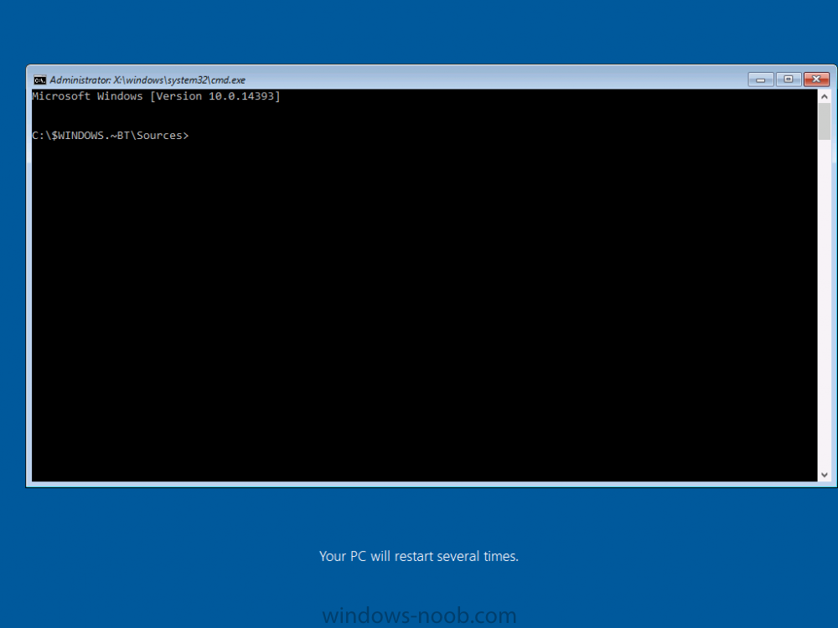Viewport: 838px width, 628px height.
Task: Click the 'Your PC will restart several times.' message
Action: (x=419, y=557)
